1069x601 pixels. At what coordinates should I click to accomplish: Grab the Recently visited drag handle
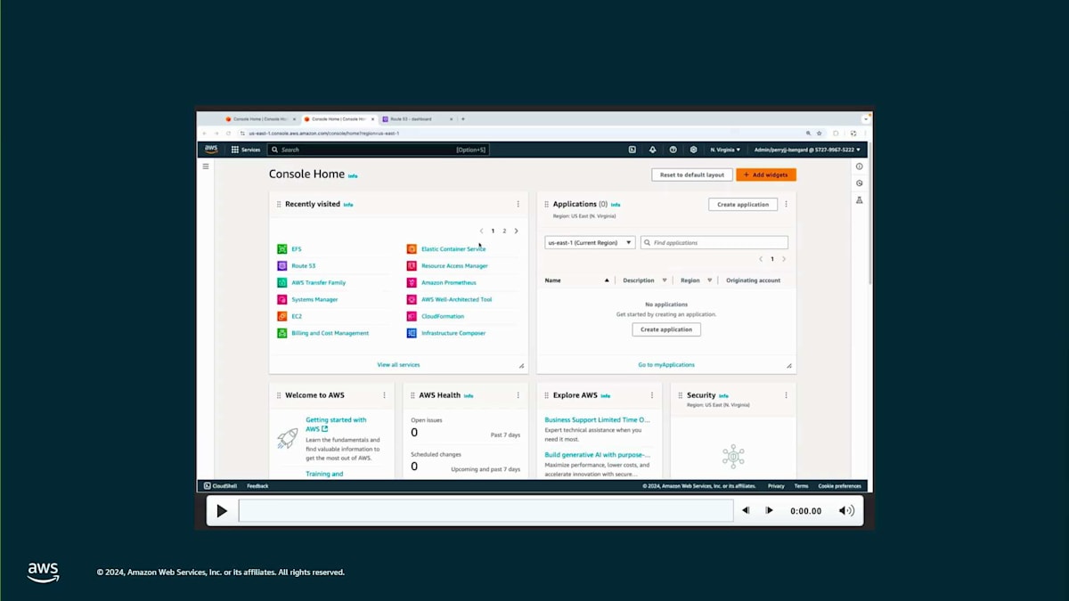[x=279, y=204]
